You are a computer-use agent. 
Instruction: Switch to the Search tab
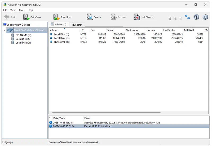pyautogui.click(x=77, y=25)
